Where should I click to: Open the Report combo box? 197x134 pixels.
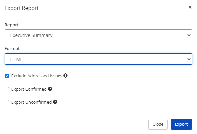point(98,35)
